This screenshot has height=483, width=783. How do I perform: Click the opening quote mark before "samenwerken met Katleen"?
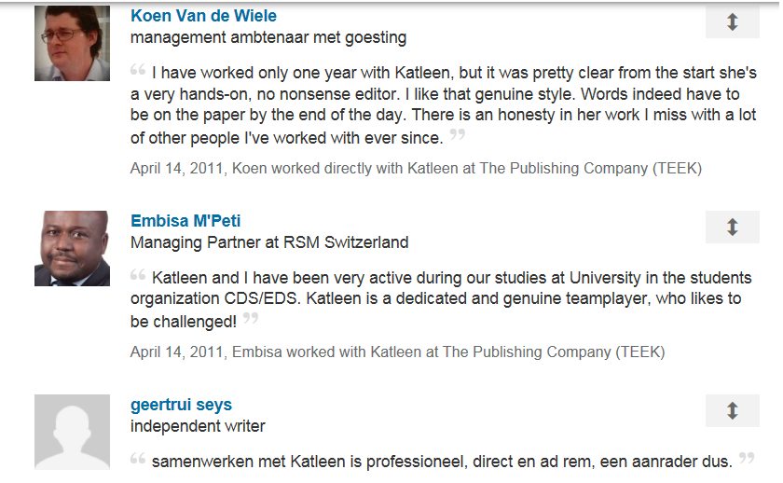point(138,459)
